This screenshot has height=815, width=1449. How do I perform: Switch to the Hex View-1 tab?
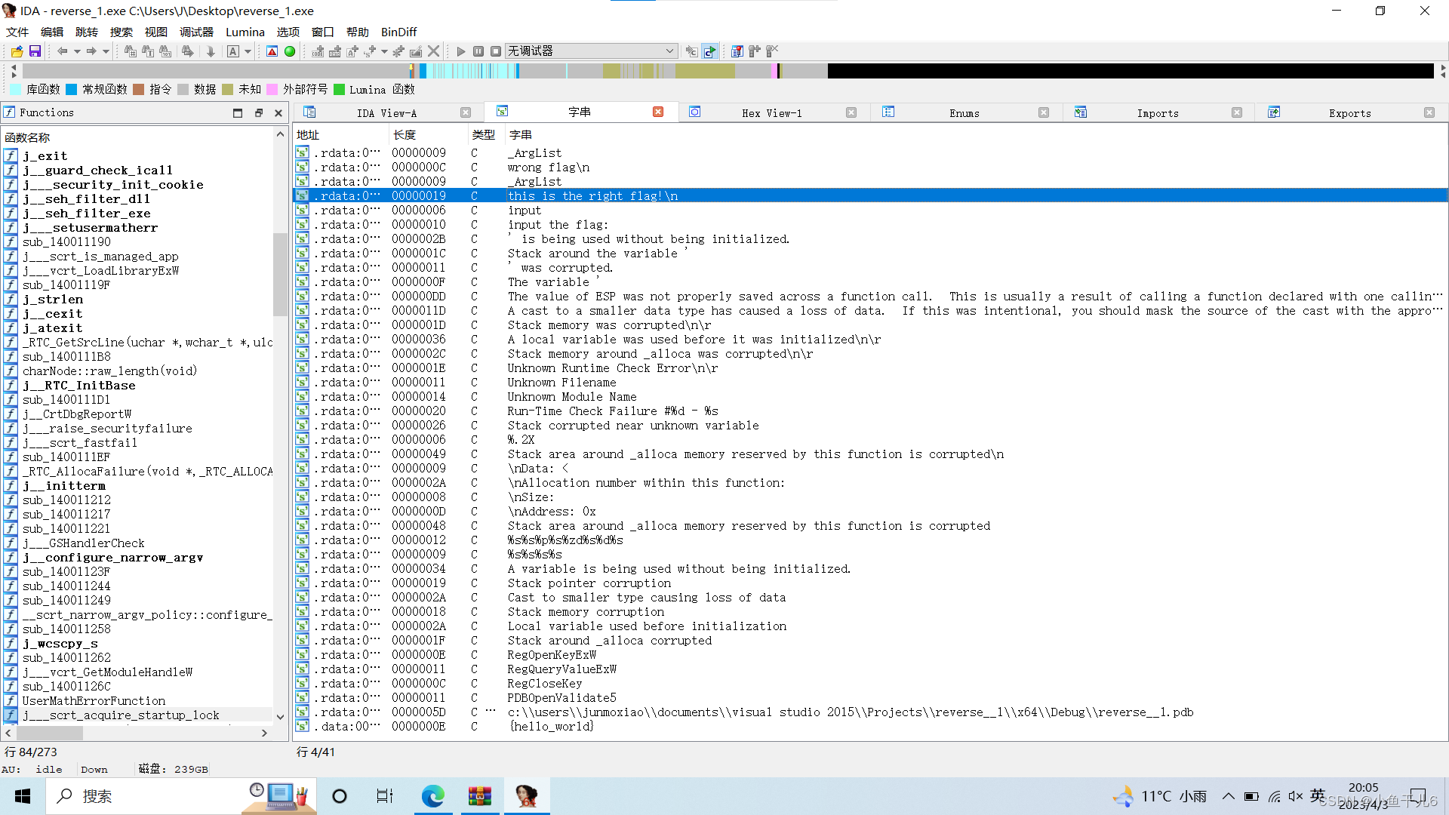pyautogui.click(x=771, y=113)
